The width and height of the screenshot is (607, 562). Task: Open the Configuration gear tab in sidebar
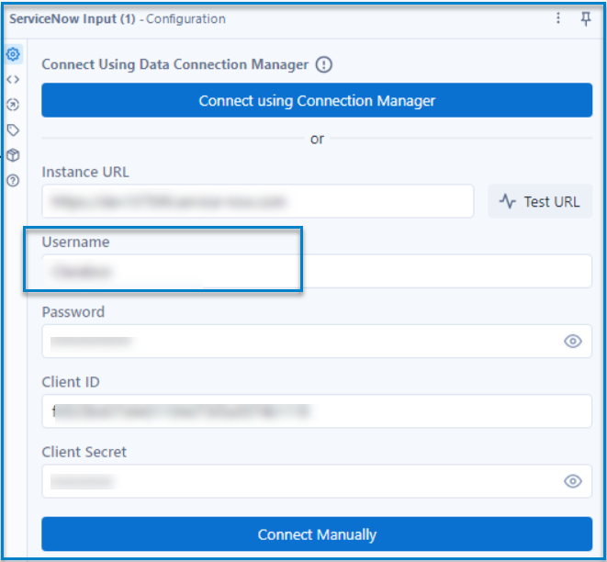tap(13, 54)
